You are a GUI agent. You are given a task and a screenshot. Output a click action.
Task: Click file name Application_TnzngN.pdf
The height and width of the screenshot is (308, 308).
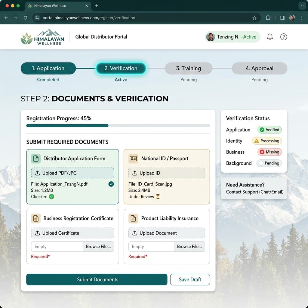point(64,184)
